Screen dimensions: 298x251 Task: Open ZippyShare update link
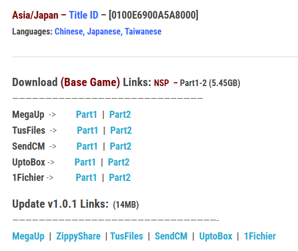point(78,236)
